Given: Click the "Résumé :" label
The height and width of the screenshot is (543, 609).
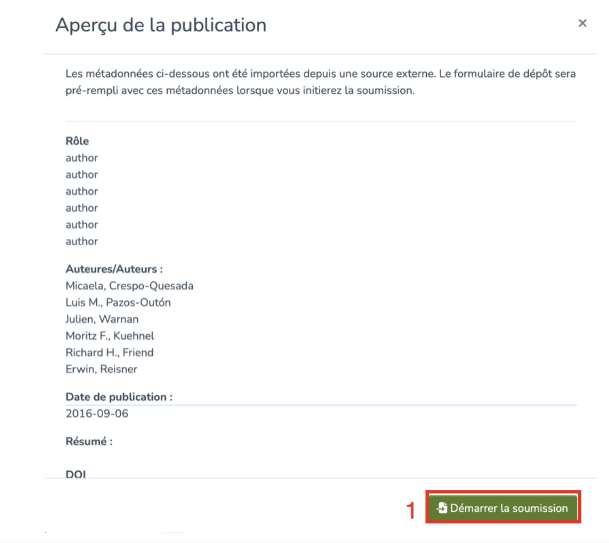Looking at the screenshot, I should click(89, 442).
